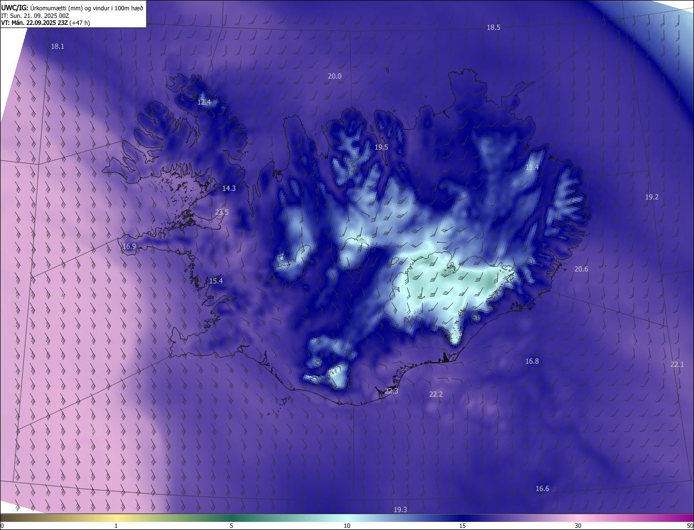The image size is (694, 530).
Task: Click the 19.3 value label
Action: (400, 510)
